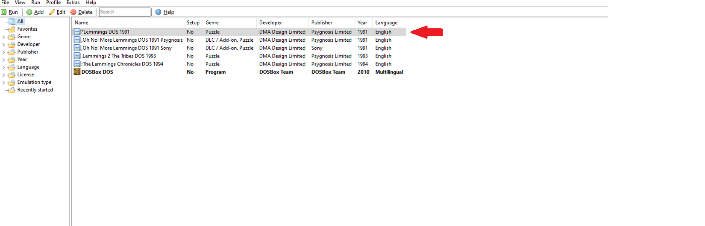The width and height of the screenshot is (705, 226).
Task: Expand the Developer tree node
Action: (x=4, y=45)
